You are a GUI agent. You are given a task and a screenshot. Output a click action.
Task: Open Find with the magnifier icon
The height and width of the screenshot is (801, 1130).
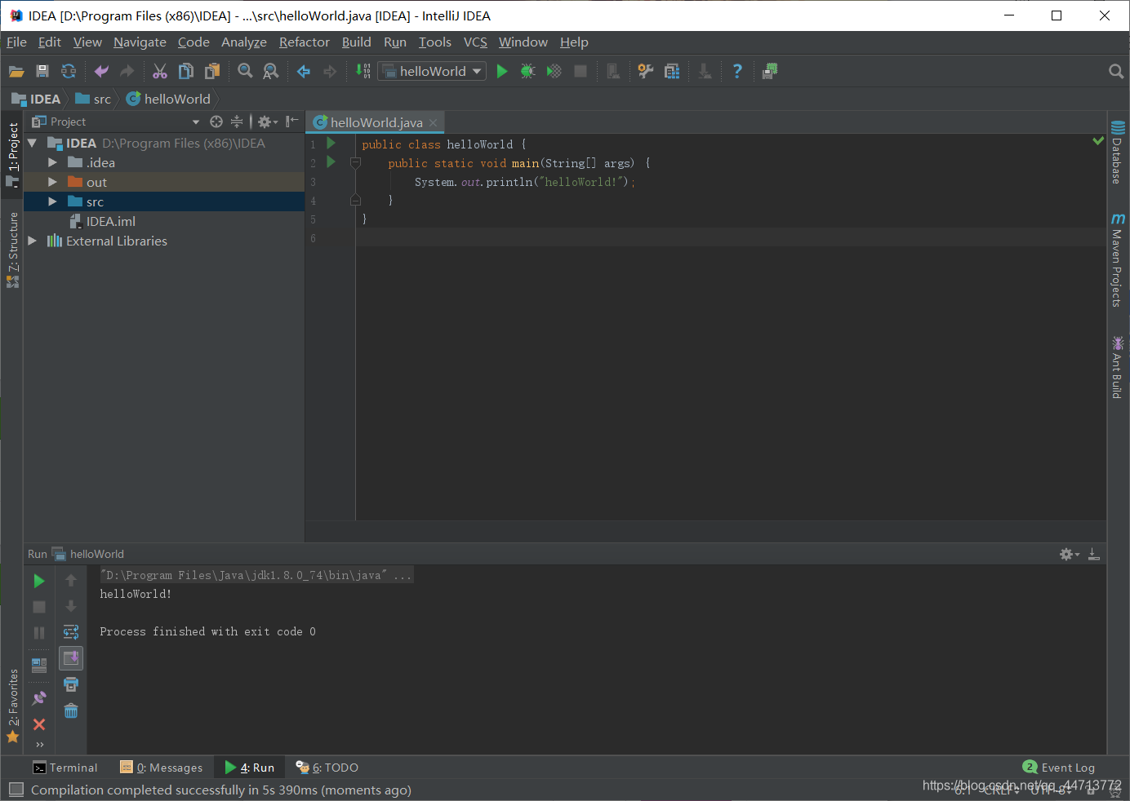click(x=245, y=72)
